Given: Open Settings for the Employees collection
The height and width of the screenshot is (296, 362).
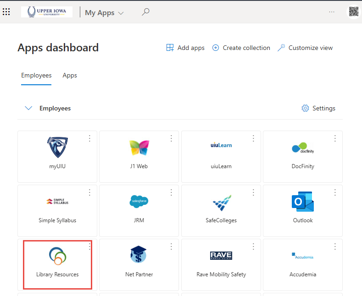Looking at the screenshot, I should pyautogui.click(x=318, y=108).
